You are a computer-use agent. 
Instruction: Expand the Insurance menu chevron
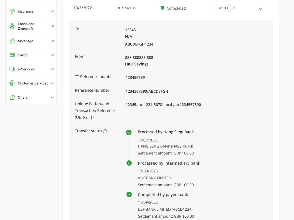tap(52, 11)
